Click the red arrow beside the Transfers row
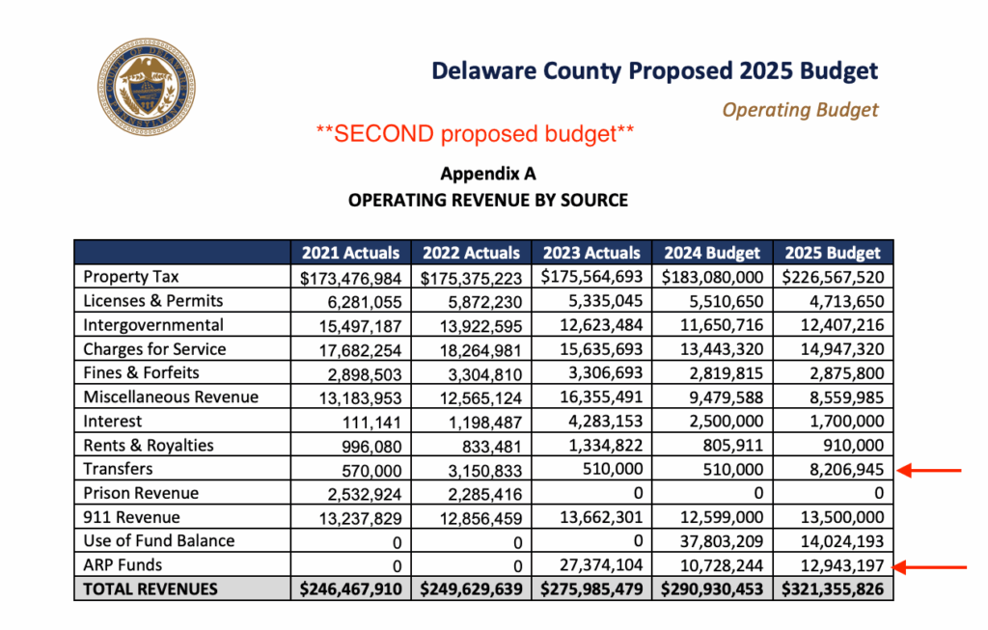The image size is (988, 630). coord(929,470)
